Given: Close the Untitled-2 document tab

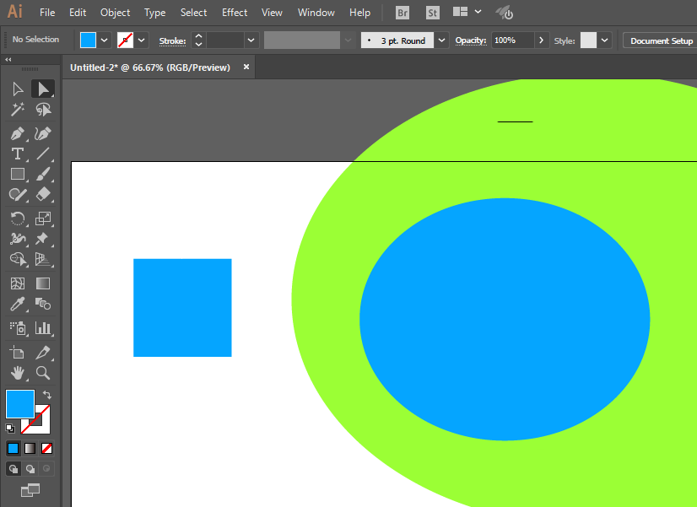Looking at the screenshot, I should tap(246, 67).
